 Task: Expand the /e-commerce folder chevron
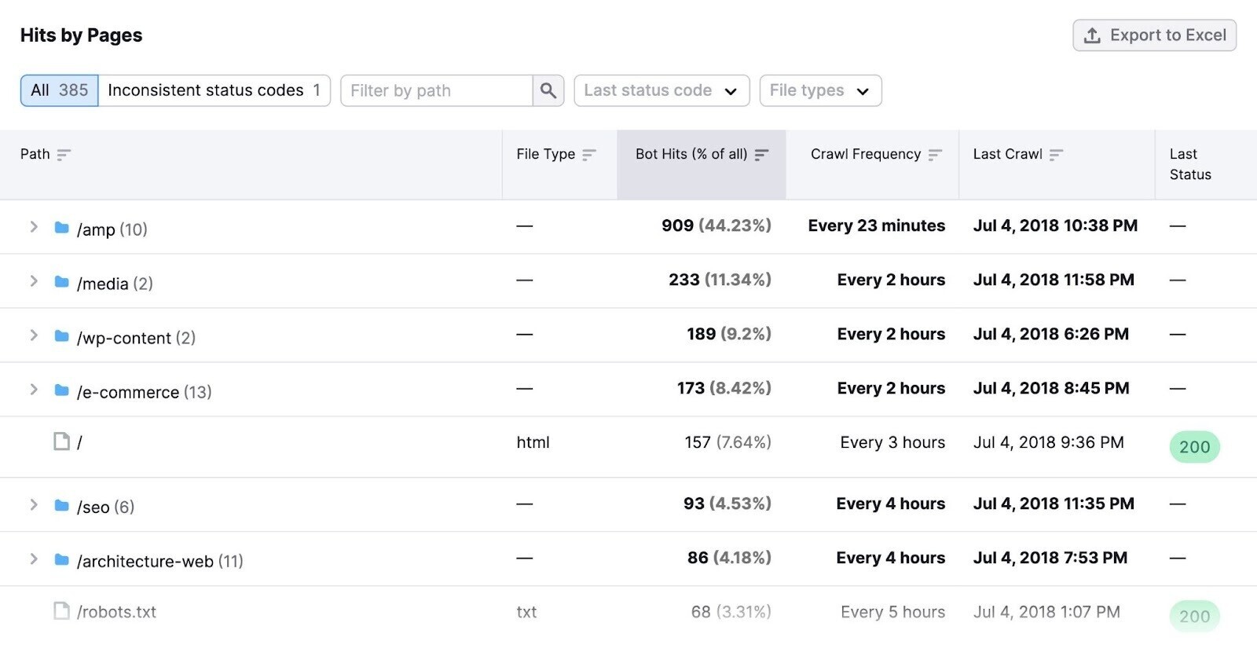tap(34, 390)
